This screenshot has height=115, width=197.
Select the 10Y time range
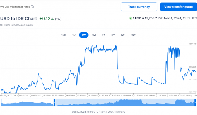click(133, 35)
